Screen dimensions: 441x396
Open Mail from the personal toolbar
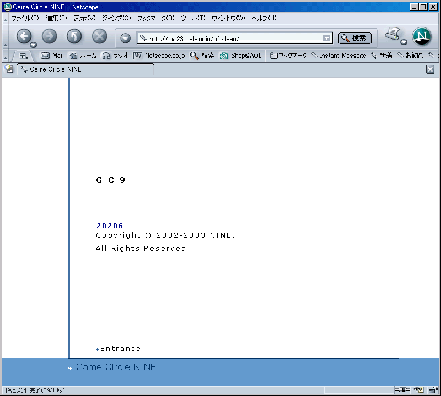[52, 56]
